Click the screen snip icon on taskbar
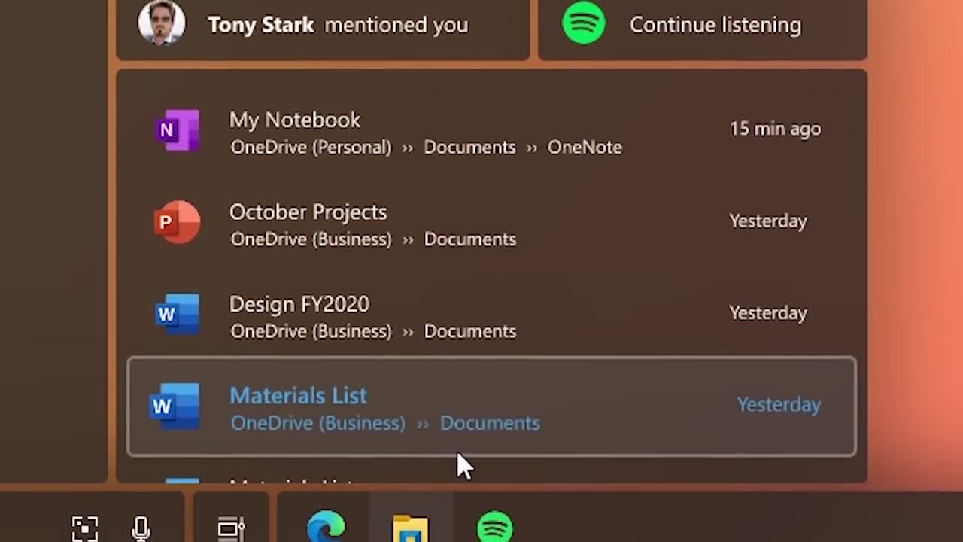Viewport: 963px width, 542px height. (x=85, y=528)
